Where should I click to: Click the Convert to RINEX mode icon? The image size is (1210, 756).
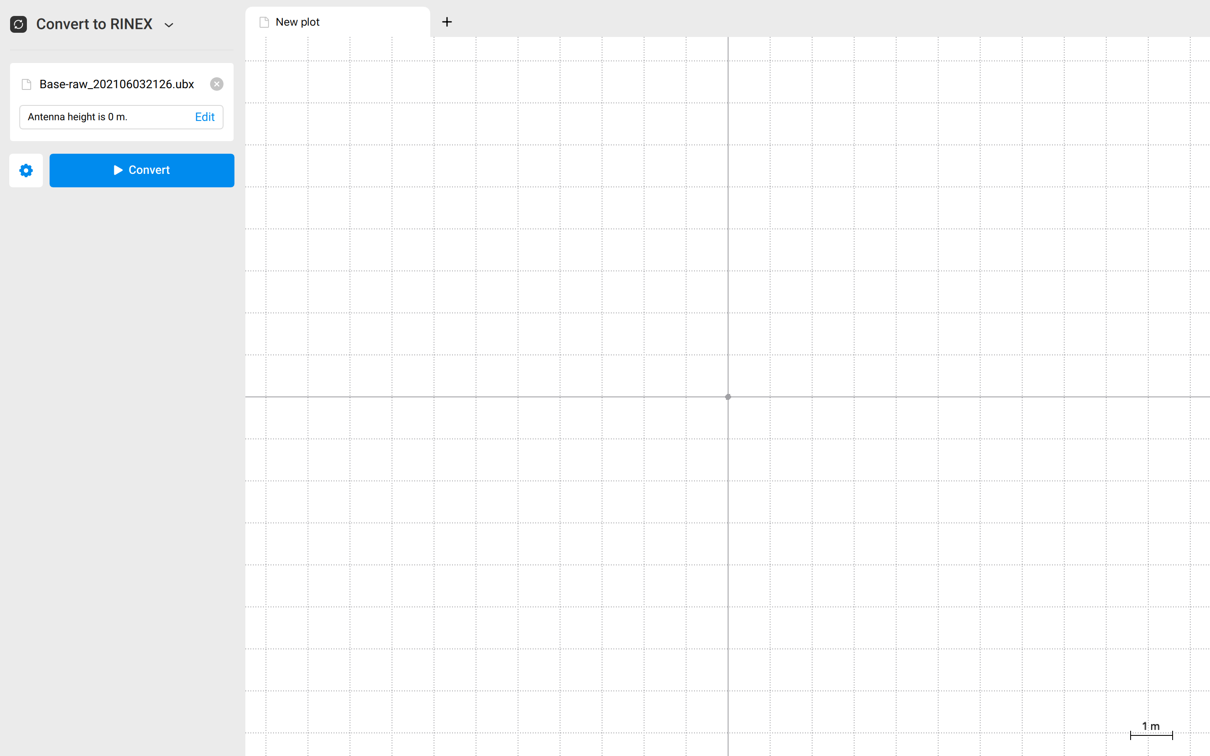18,24
